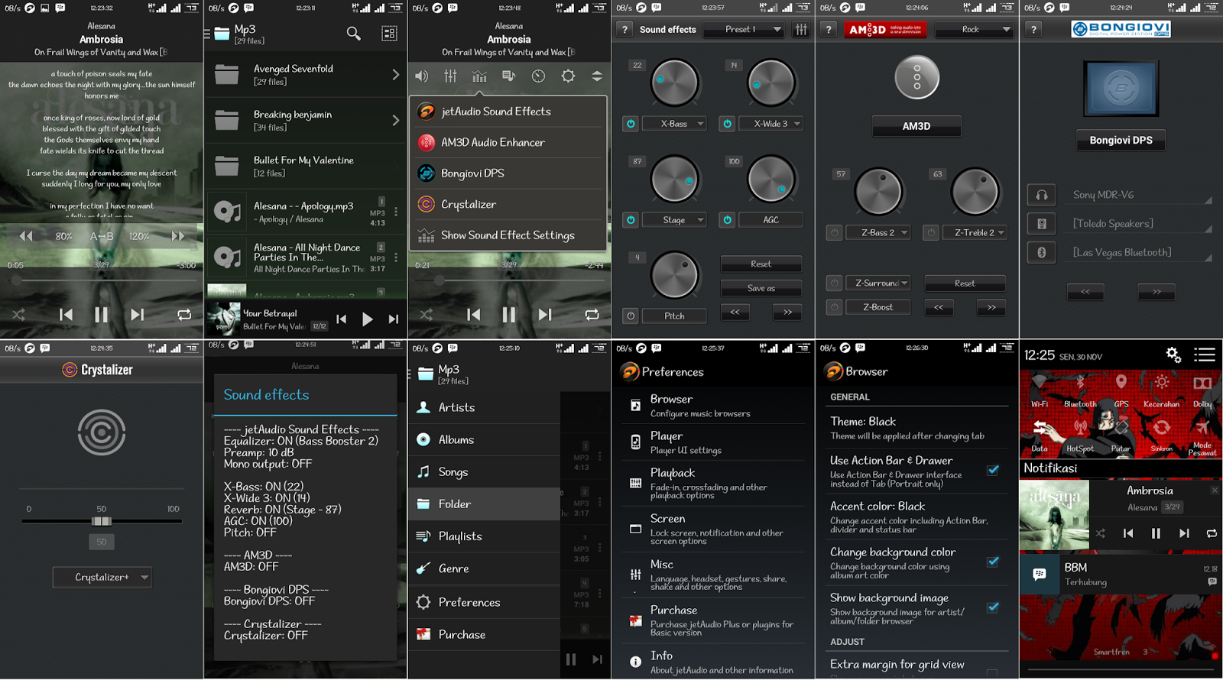Toggle Sinkron in the quick settings panel
Image resolution: width=1223 pixels, height=680 pixels.
(1161, 433)
